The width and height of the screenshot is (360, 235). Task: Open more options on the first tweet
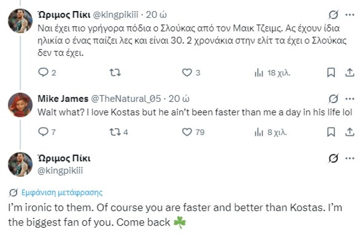(x=350, y=15)
